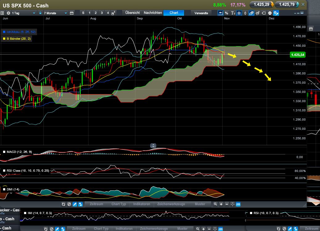Select the text size Tт icon

coord(233,13)
